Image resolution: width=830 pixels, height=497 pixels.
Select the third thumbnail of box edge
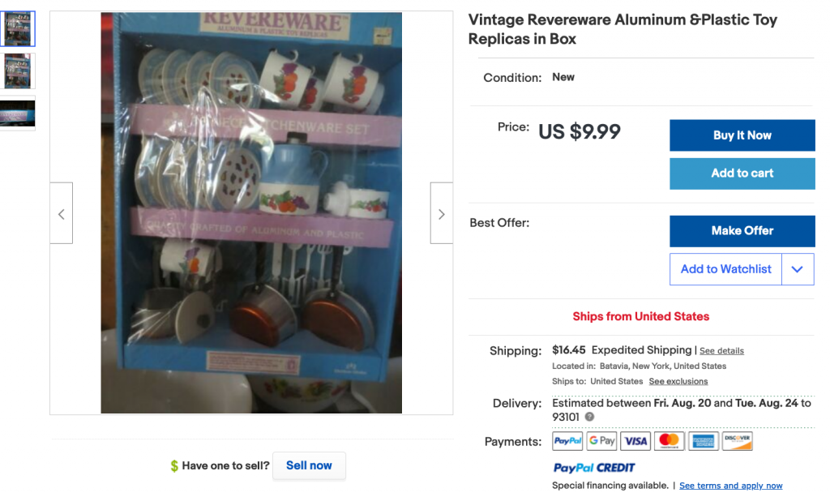(x=18, y=113)
